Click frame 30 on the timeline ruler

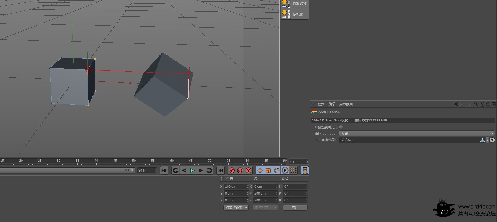coord(59,161)
